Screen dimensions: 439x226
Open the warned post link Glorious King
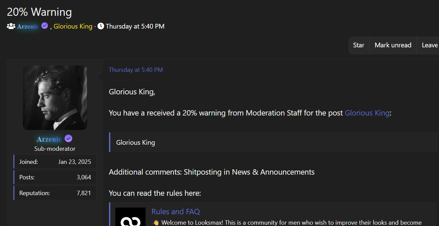click(x=367, y=113)
